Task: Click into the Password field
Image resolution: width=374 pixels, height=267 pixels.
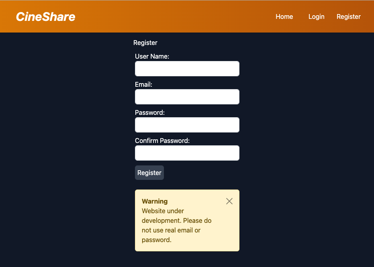Action: [187, 125]
